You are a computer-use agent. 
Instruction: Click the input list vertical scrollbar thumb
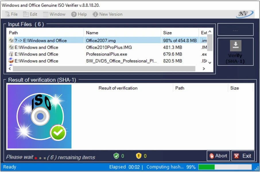tap(210, 43)
